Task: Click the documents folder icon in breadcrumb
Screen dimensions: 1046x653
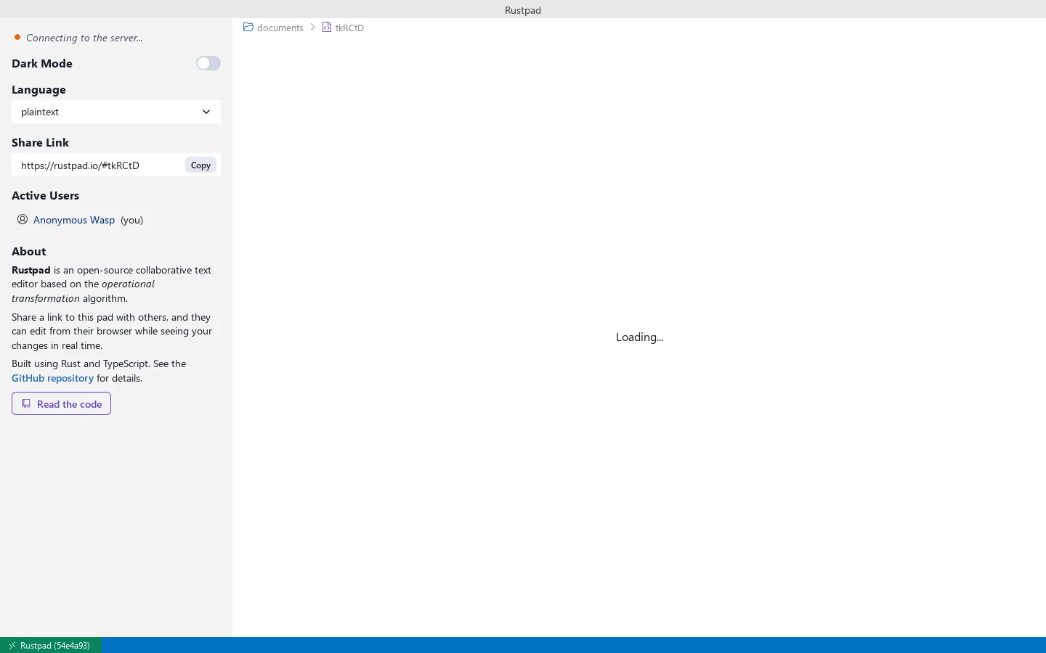Action: 248,27
